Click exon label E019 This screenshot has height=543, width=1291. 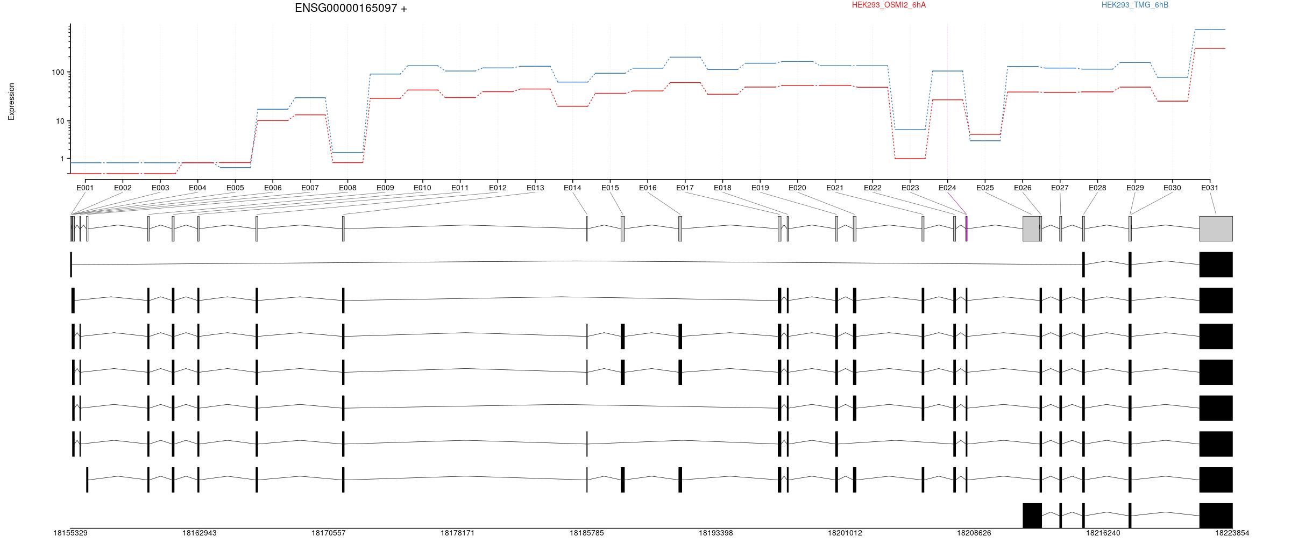coord(760,188)
